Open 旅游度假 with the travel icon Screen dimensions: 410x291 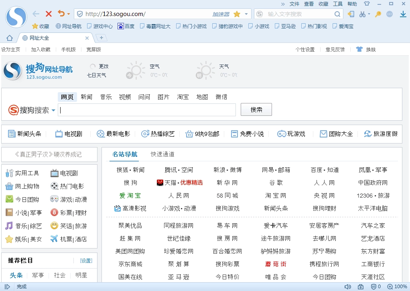tap(381, 134)
